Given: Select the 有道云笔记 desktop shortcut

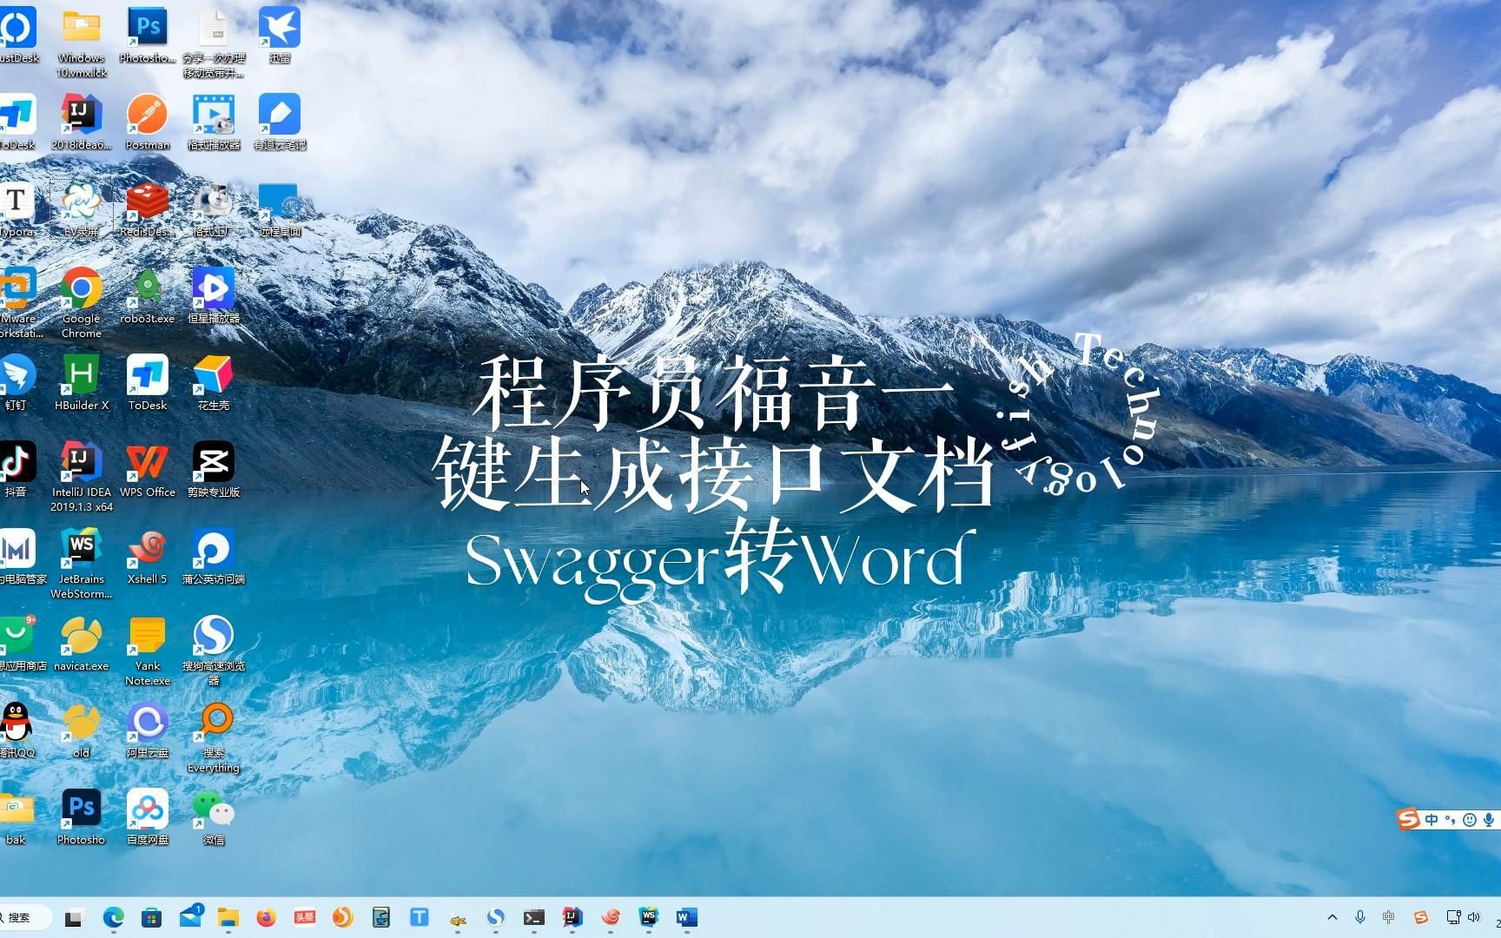Looking at the screenshot, I should [279, 122].
